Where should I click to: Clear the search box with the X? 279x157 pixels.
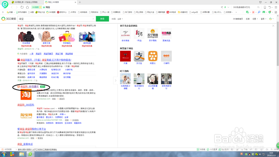tap(93, 19)
